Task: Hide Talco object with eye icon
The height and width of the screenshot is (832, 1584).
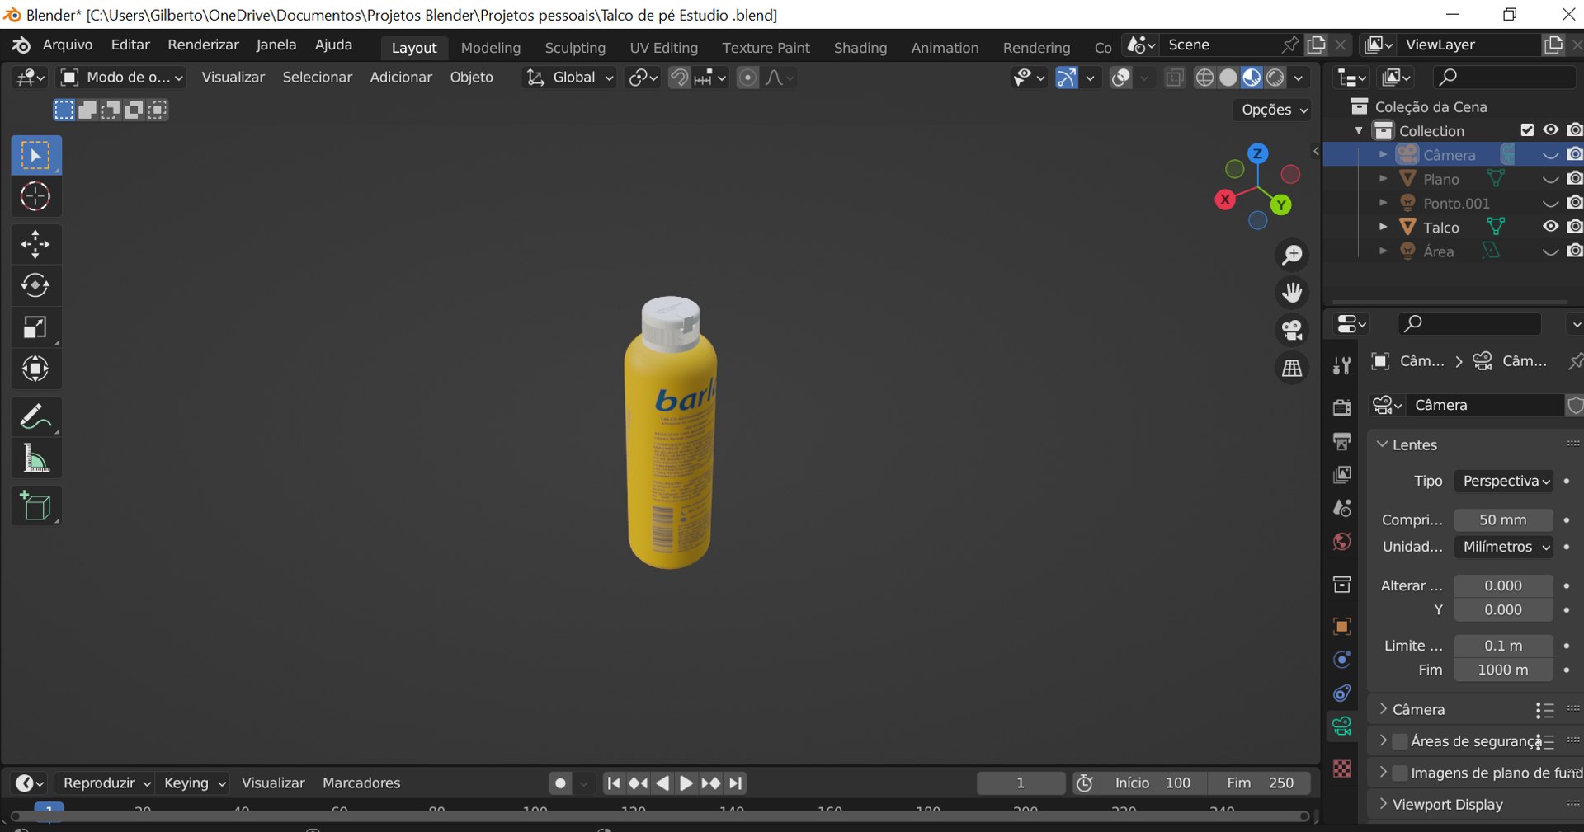Action: [1551, 227]
